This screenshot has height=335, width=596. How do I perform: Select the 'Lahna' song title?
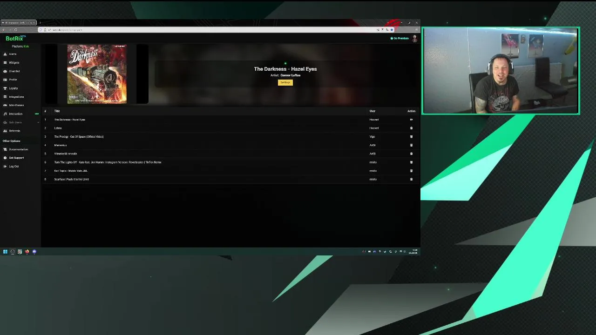[x=58, y=128]
